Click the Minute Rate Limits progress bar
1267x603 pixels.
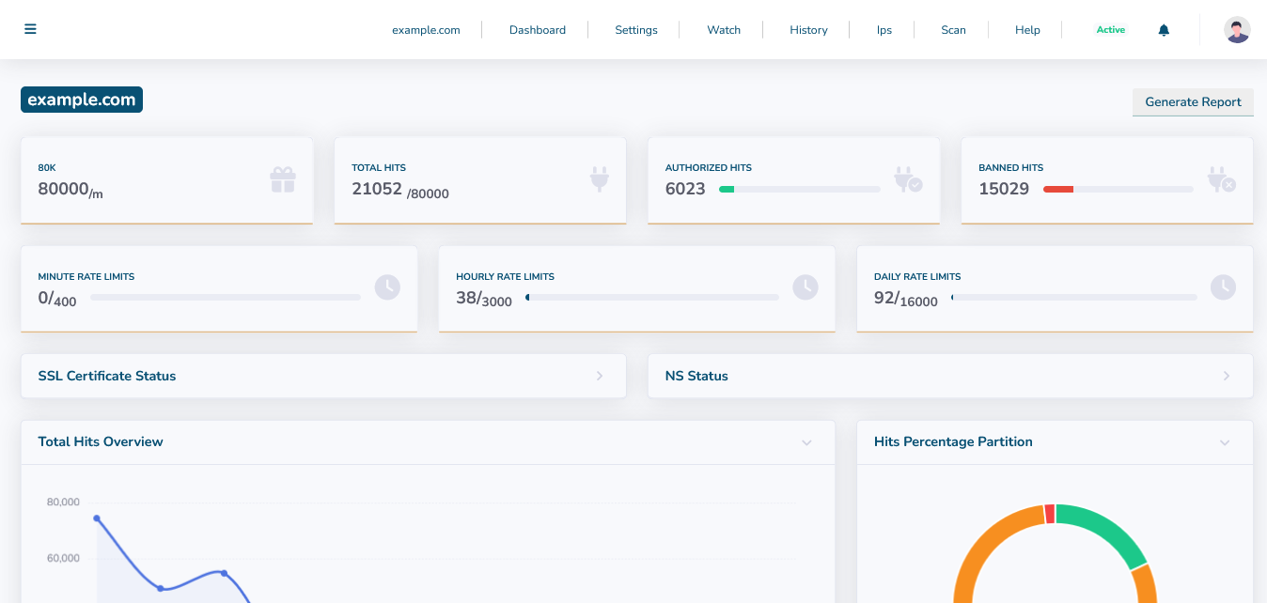point(226,297)
